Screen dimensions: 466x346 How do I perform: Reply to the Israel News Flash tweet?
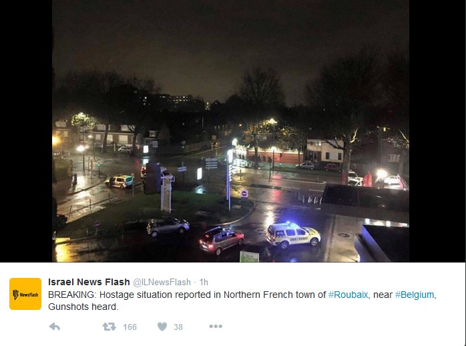55,327
